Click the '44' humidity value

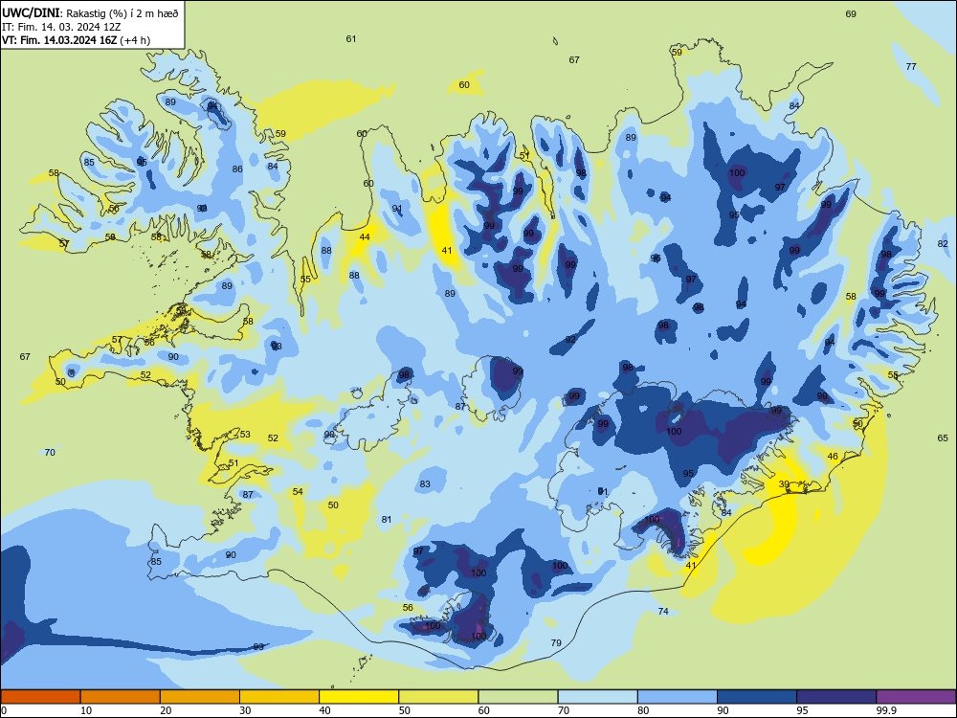pyautogui.click(x=365, y=236)
